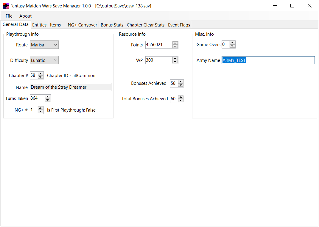Screen dimensions: 319x227
Task: Open the Bonus Stats tab
Action: (x=112, y=25)
